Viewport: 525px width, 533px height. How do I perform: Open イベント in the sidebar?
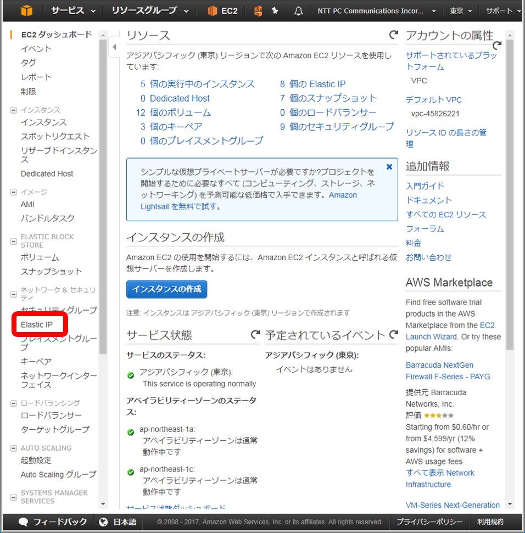pos(36,49)
